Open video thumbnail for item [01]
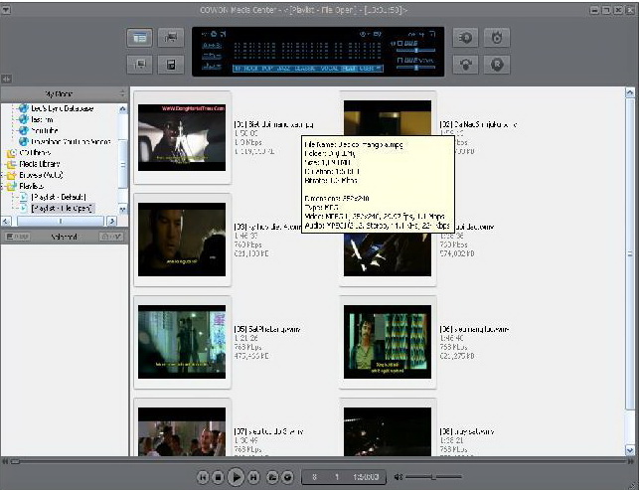 (x=182, y=137)
